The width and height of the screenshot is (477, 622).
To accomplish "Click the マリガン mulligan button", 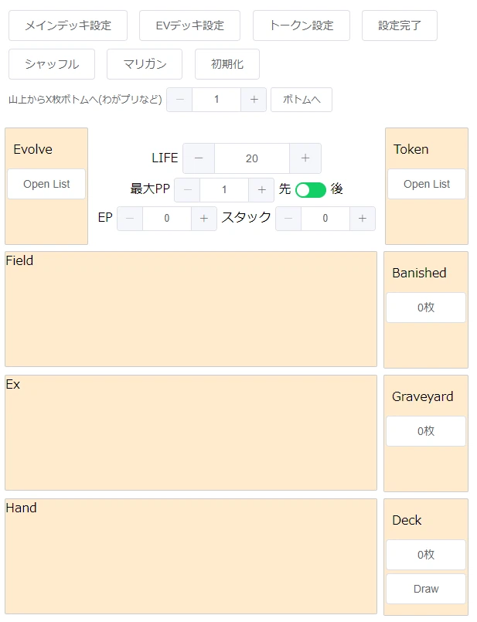I will coord(145,64).
